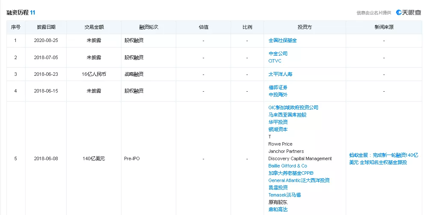The width and height of the screenshot is (424, 215).
Task: Click the 银湖资本 investor link
Action: (278, 129)
